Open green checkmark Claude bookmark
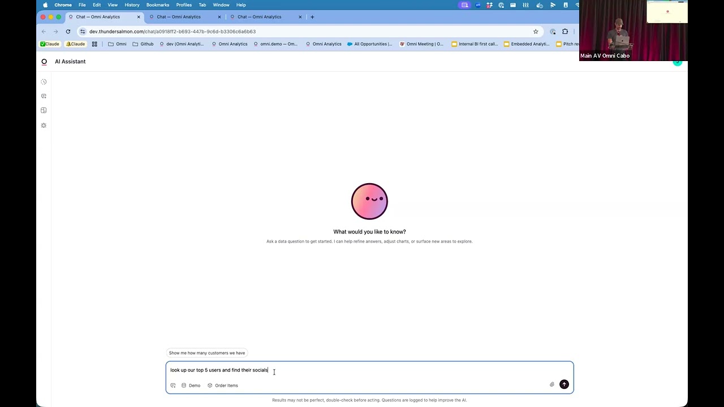Image resolution: width=724 pixels, height=407 pixels. click(50, 44)
